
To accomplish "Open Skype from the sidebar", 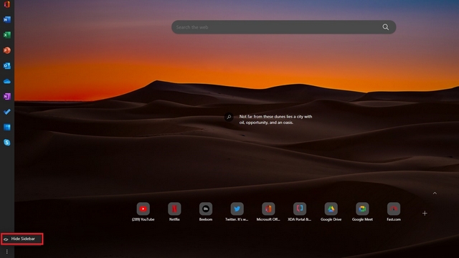I will coord(7,143).
